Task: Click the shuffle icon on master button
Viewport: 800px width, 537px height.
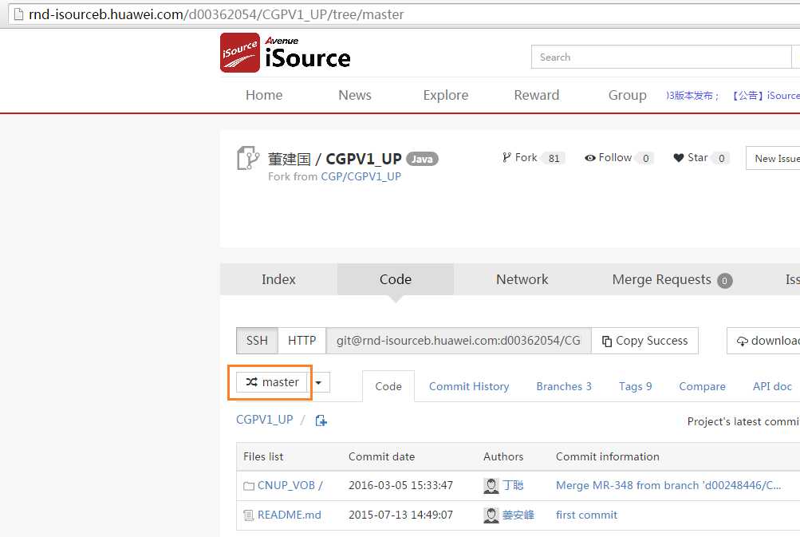Action: click(251, 382)
